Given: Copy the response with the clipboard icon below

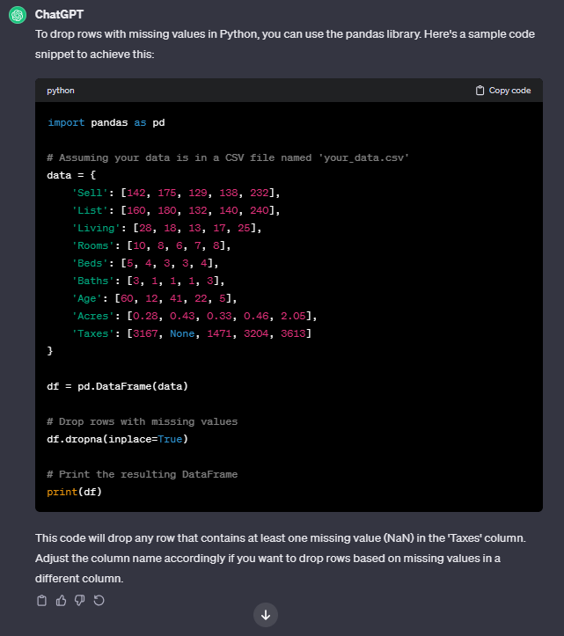Looking at the screenshot, I should [x=41, y=600].
